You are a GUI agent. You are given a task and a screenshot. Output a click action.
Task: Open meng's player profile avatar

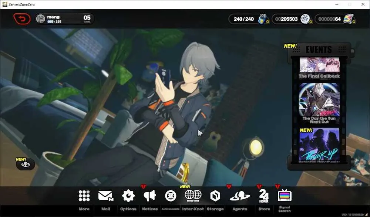pos(41,19)
